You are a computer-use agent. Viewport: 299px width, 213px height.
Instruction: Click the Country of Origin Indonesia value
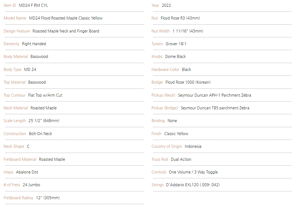click(193, 146)
